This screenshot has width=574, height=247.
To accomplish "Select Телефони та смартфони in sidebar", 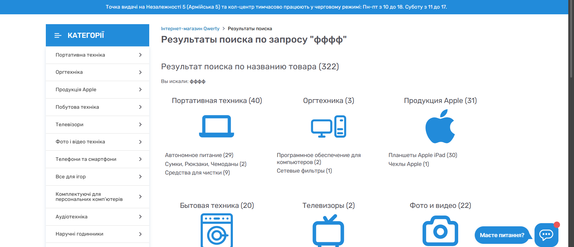I will click(86, 159).
